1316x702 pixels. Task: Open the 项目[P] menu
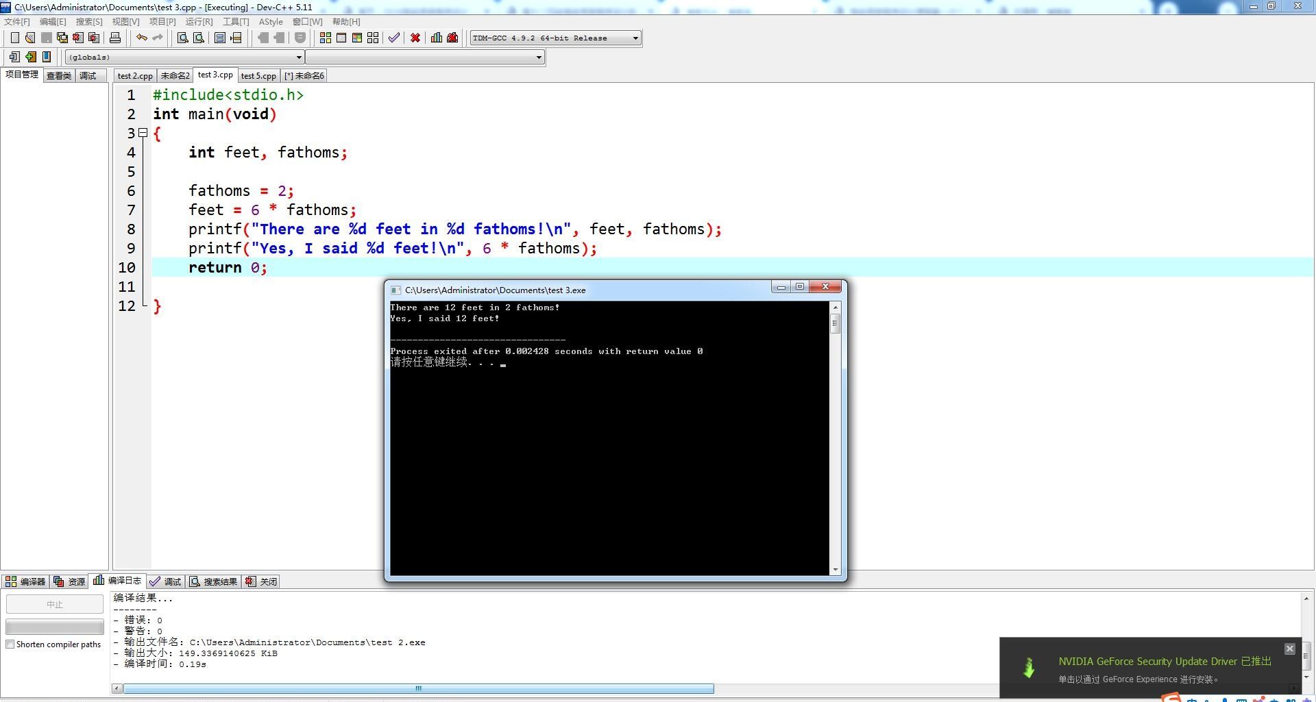tap(162, 22)
